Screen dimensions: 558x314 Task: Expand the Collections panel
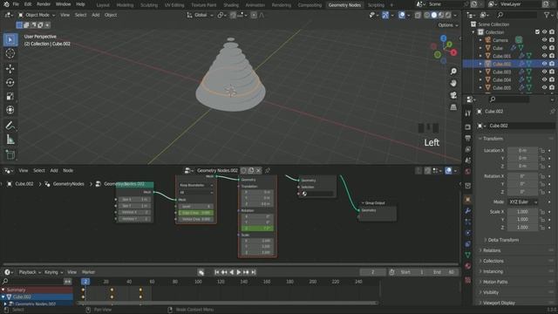(x=493, y=261)
